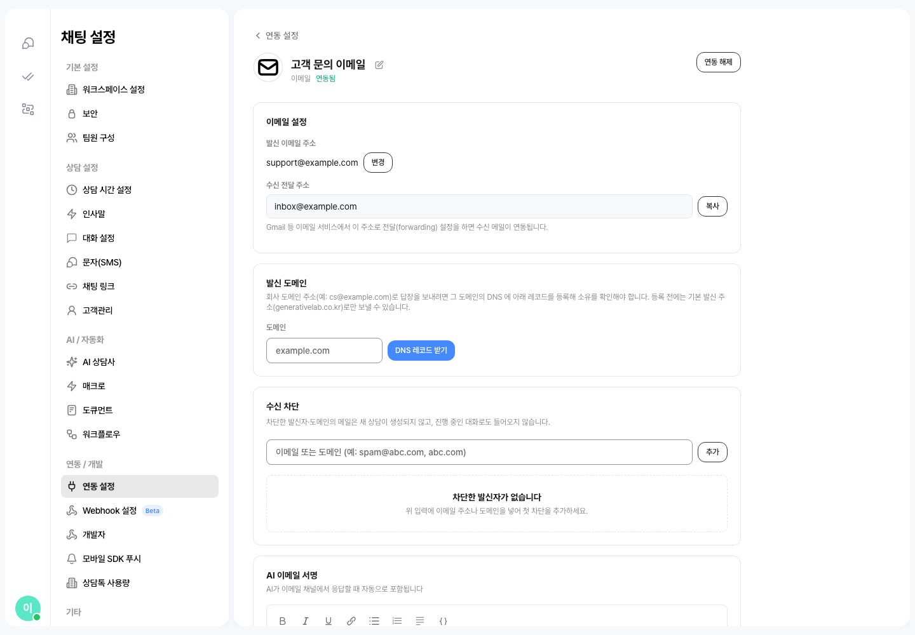Screen dimensions: 915x635
Task: Click the DNS 레코드 받기 button
Action: 421,351
